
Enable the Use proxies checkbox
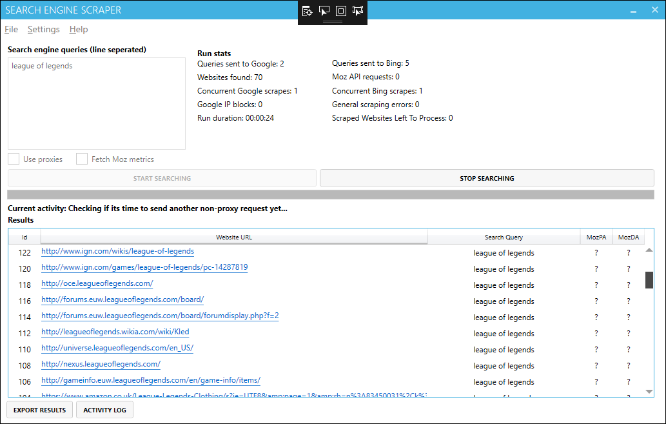pyautogui.click(x=14, y=159)
